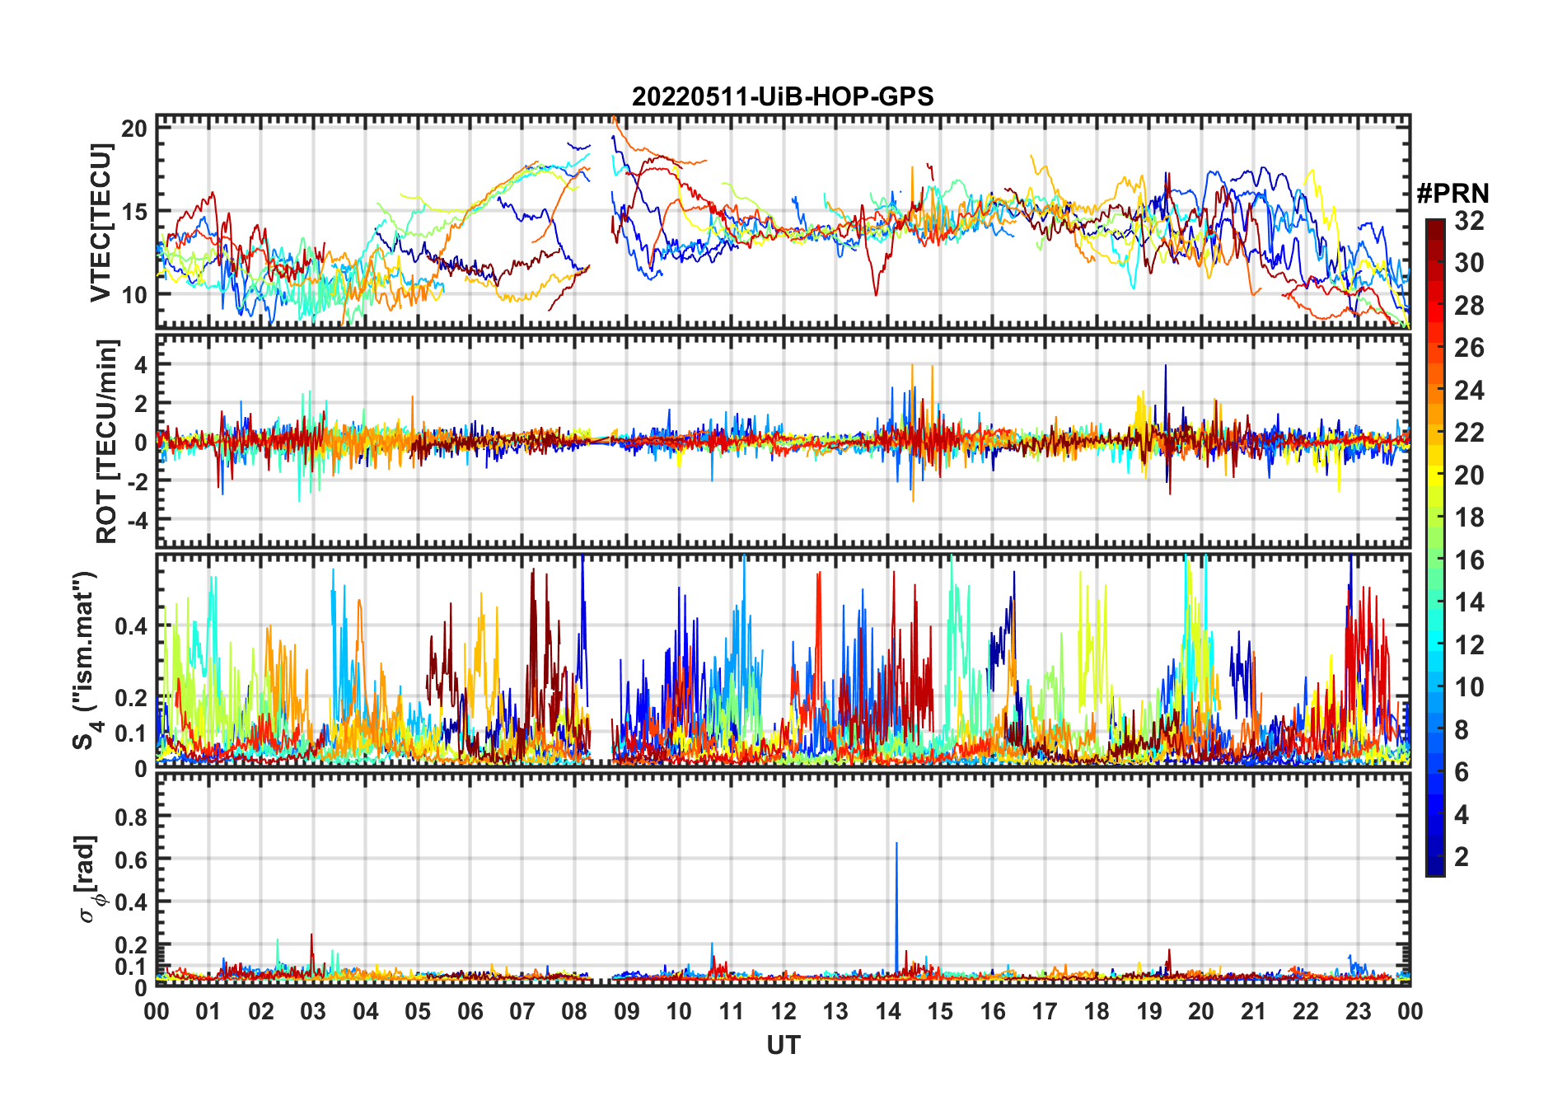Select ROT axis tick label 4
The image size is (1567, 1096).
[142, 364]
